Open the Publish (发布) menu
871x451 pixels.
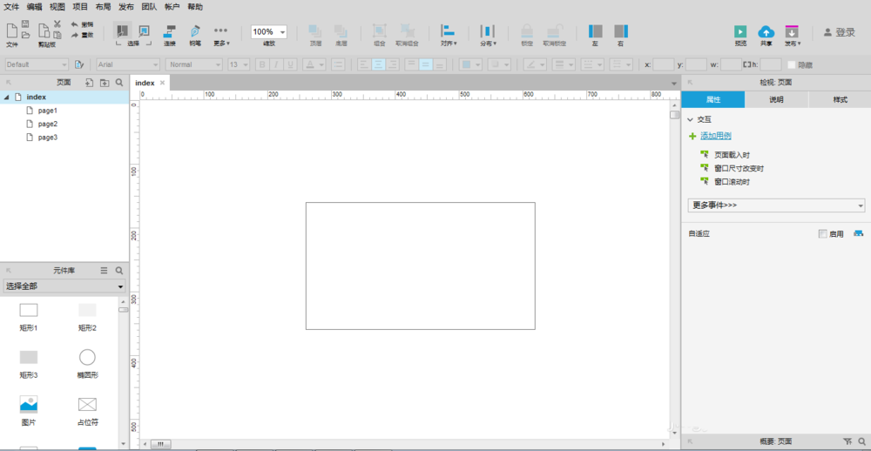pyautogui.click(x=792, y=33)
